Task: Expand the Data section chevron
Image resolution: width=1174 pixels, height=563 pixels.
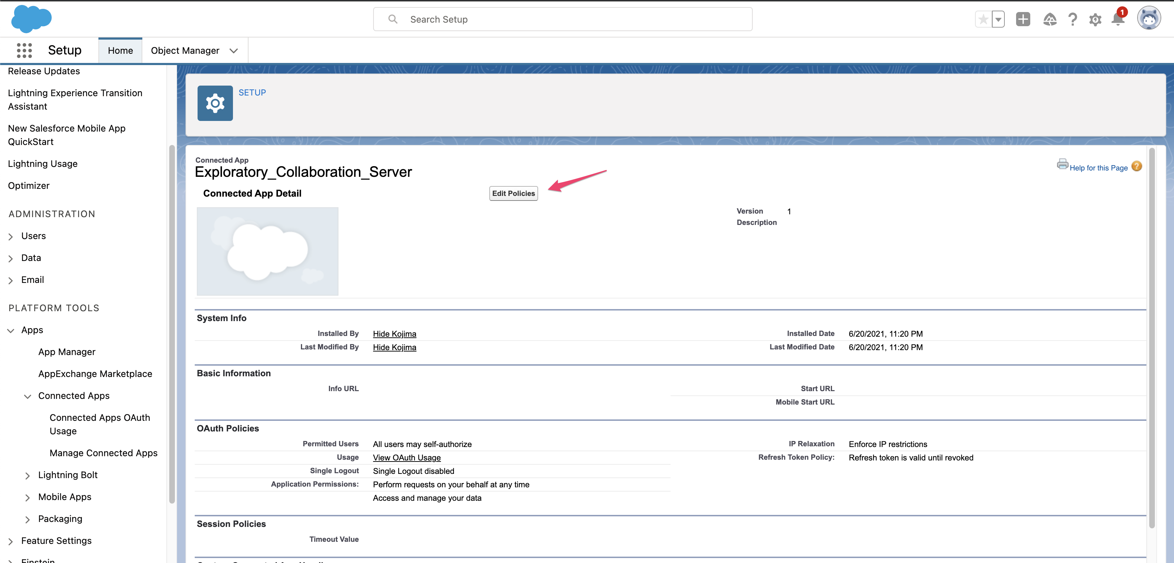Action: coord(11,259)
